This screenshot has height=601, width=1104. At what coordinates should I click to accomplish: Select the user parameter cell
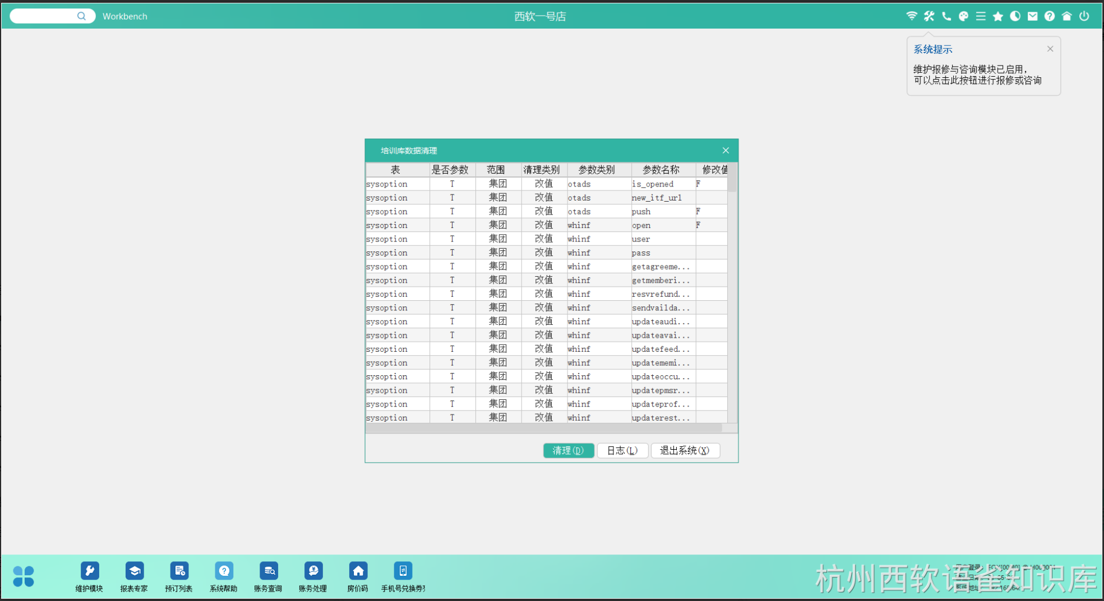[x=664, y=239]
